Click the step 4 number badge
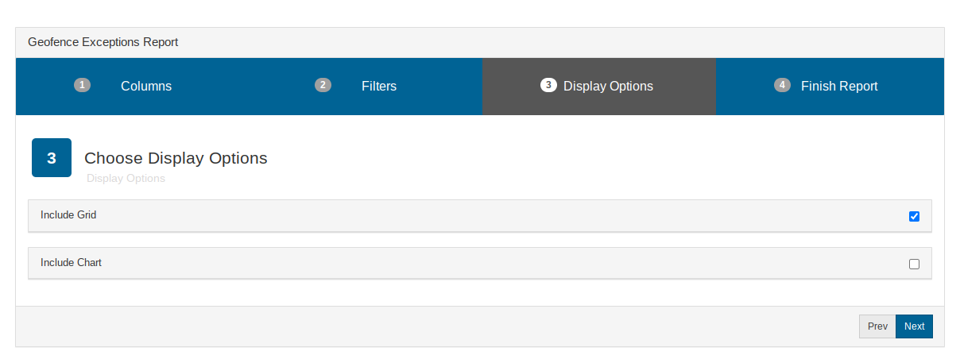 pyautogui.click(x=782, y=85)
